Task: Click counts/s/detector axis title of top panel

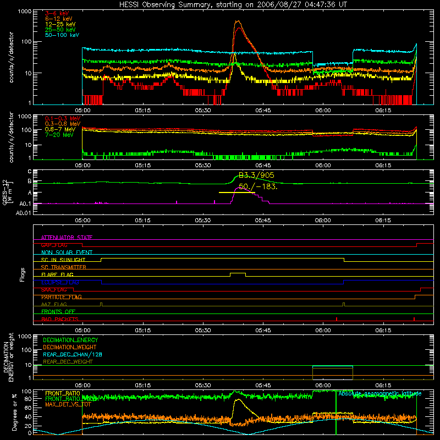Action: coord(11,57)
